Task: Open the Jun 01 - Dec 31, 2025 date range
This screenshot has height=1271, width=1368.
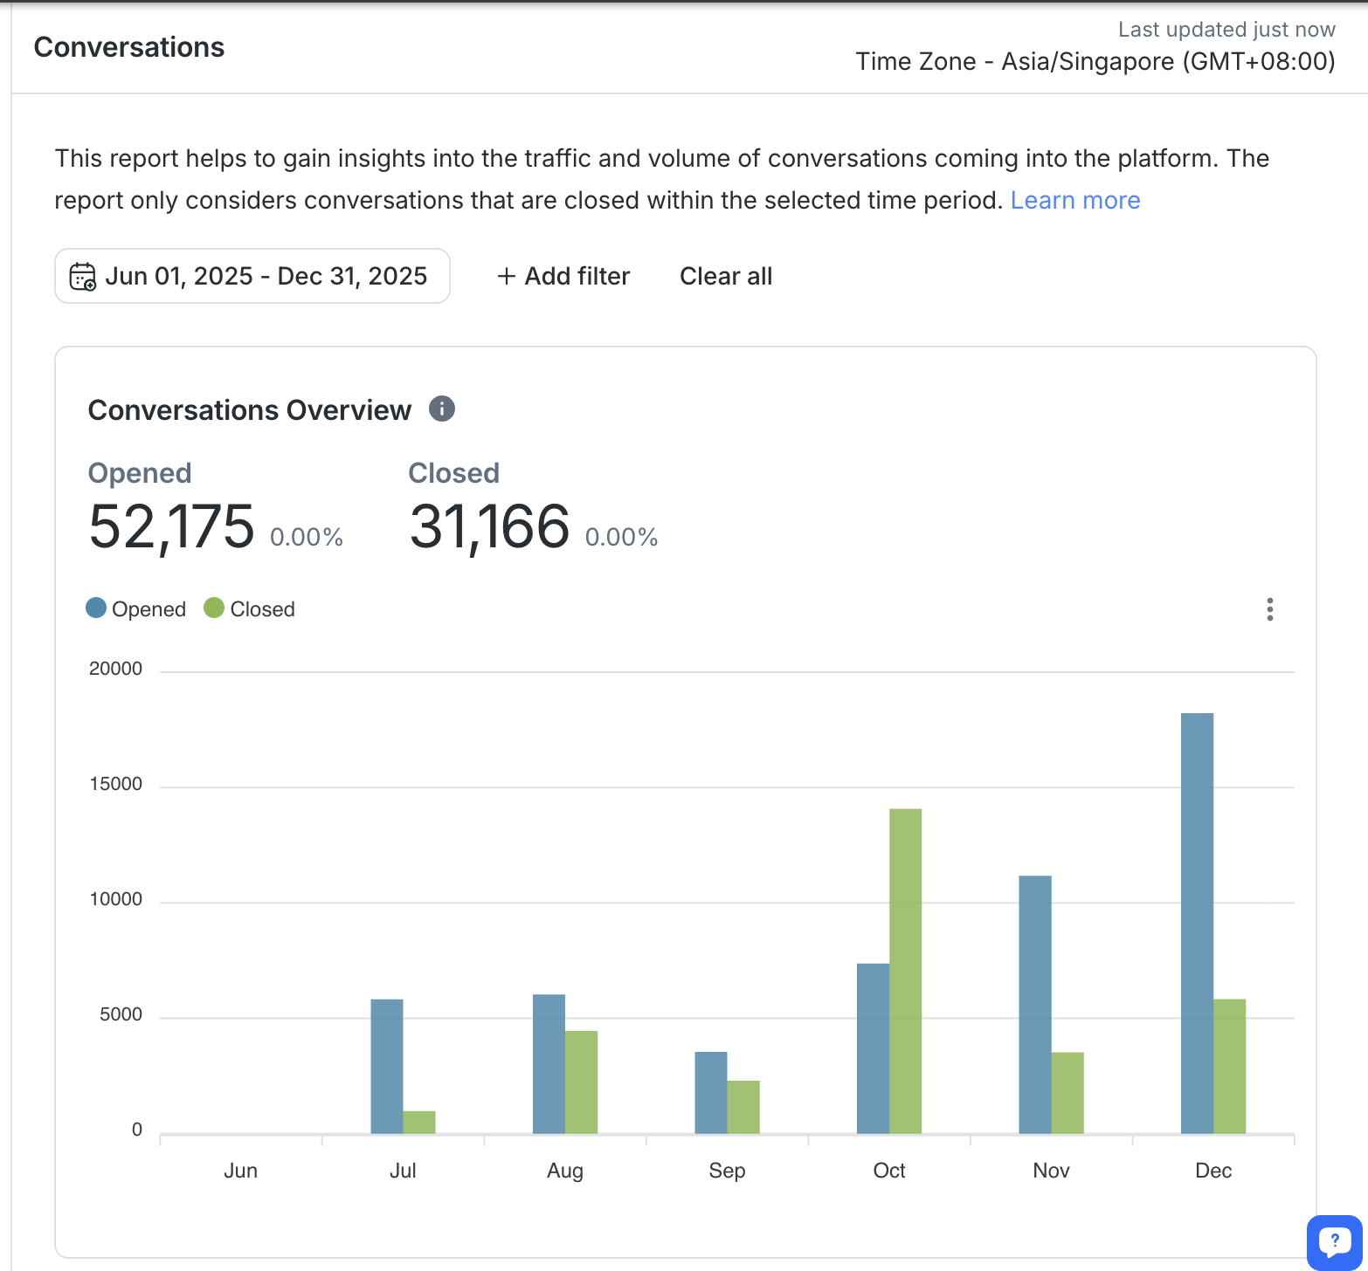Action: click(266, 277)
